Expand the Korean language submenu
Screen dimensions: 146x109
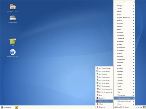[x=124, y=53]
